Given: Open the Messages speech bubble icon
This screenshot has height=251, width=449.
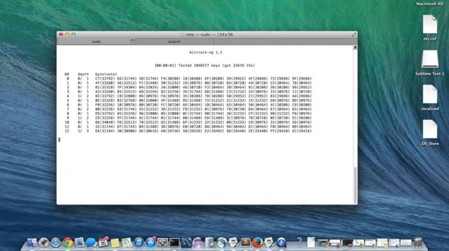Looking at the screenshot, I should pos(91,243).
